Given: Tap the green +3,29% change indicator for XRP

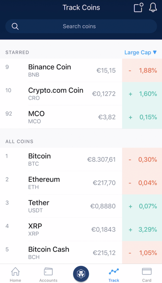Looking at the screenshot, I should tap(142, 229).
